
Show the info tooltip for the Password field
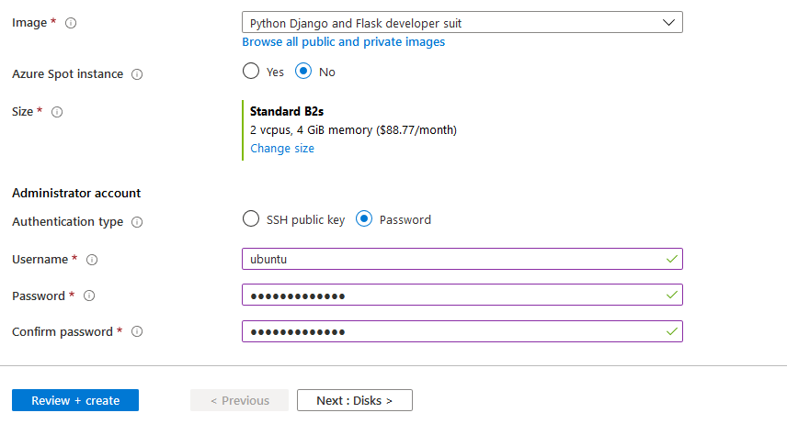click(89, 296)
